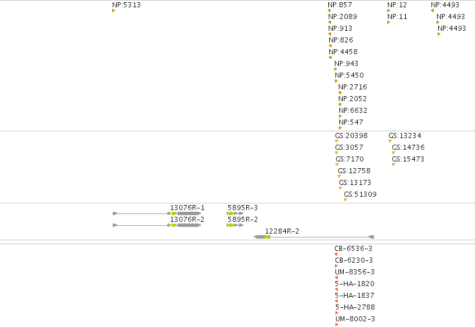Open the 5895R-3 gene glyph

pos(235,213)
